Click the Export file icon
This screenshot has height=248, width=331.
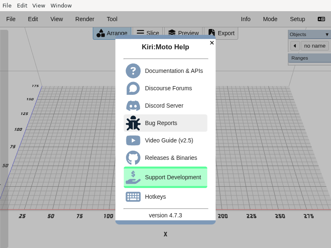tap(212, 33)
